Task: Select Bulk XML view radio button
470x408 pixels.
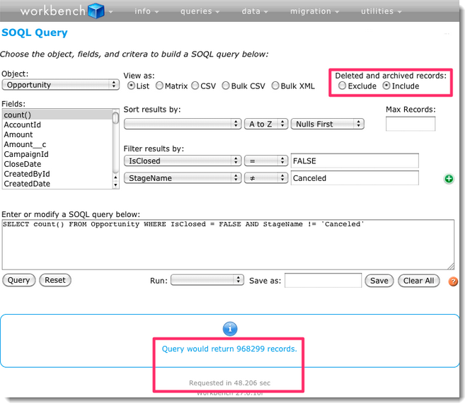Action: pos(275,86)
